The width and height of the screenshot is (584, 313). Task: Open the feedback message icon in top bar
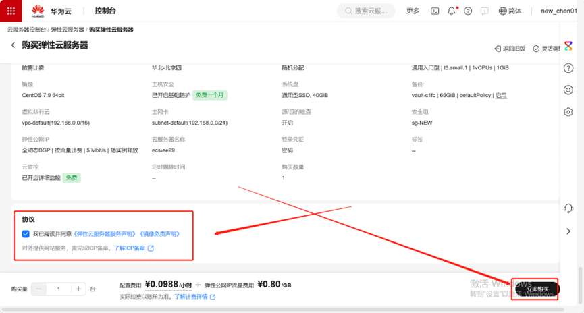tap(484, 11)
